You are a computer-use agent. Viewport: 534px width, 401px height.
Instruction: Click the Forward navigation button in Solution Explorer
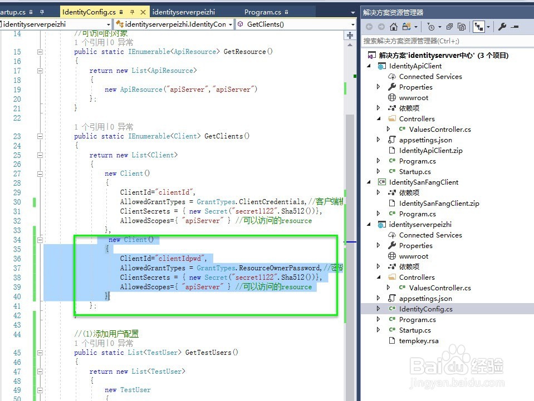click(381, 26)
